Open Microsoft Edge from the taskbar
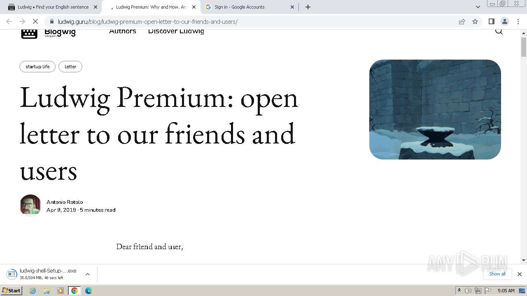Viewport: 527px width, 296px height. pyautogui.click(x=88, y=291)
